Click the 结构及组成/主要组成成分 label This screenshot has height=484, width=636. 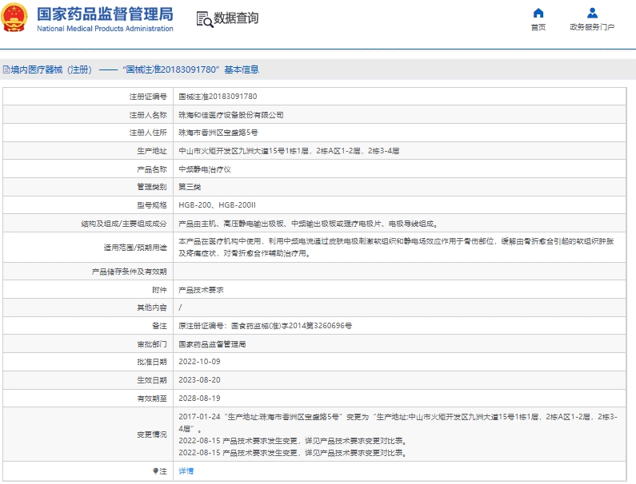(124, 224)
